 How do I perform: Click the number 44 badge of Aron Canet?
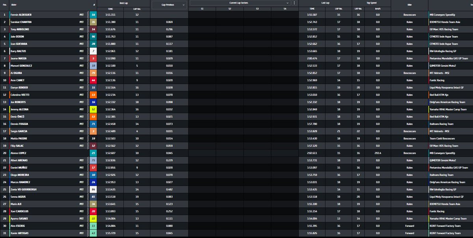coord(93,80)
